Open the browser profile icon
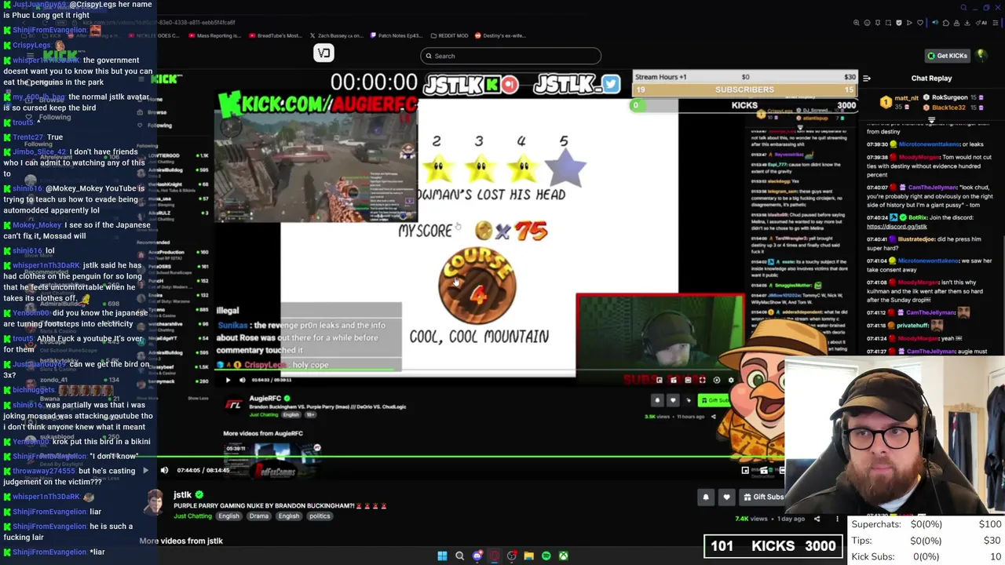The height and width of the screenshot is (565, 1005). [x=956, y=23]
